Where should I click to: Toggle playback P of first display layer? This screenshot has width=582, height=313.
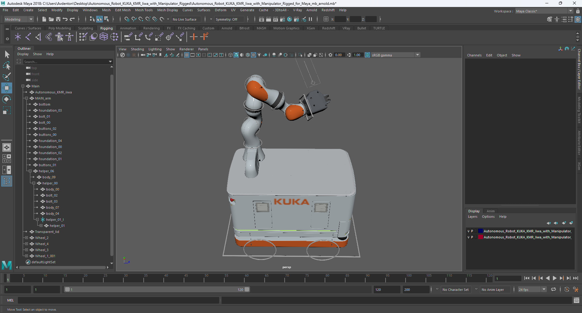[472, 231]
